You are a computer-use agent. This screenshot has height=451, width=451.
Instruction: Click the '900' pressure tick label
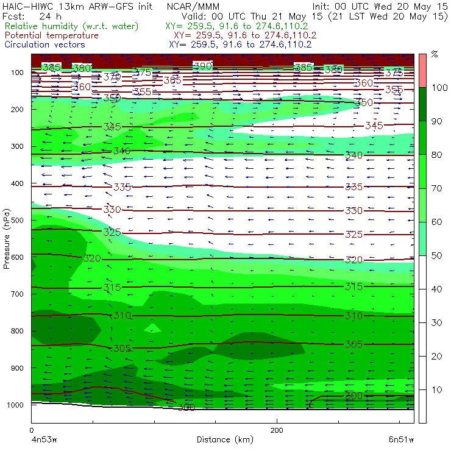point(17,368)
